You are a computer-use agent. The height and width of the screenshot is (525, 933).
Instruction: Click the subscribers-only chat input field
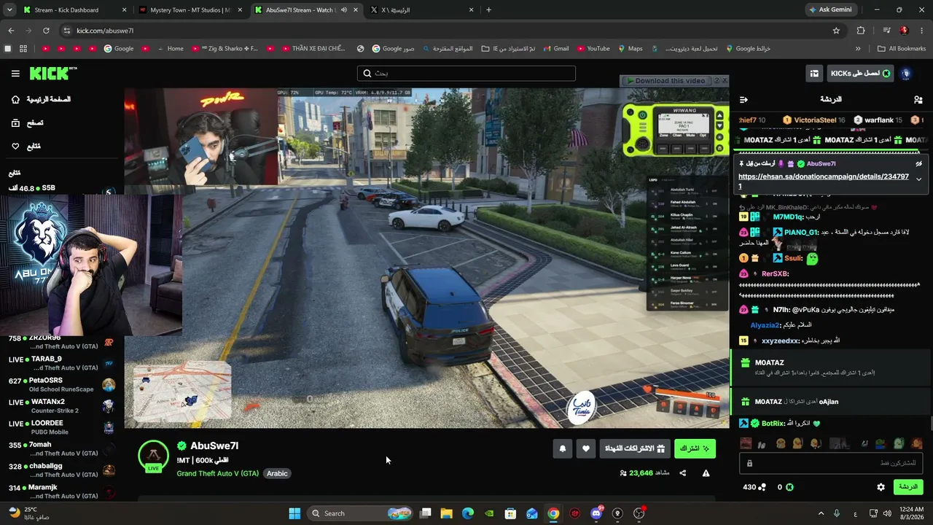(831, 463)
